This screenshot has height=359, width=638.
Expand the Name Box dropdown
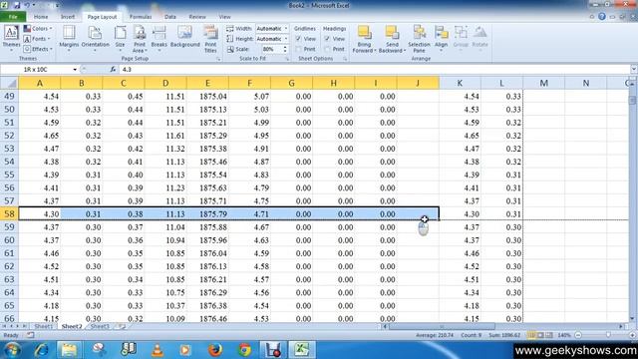[75, 70]
